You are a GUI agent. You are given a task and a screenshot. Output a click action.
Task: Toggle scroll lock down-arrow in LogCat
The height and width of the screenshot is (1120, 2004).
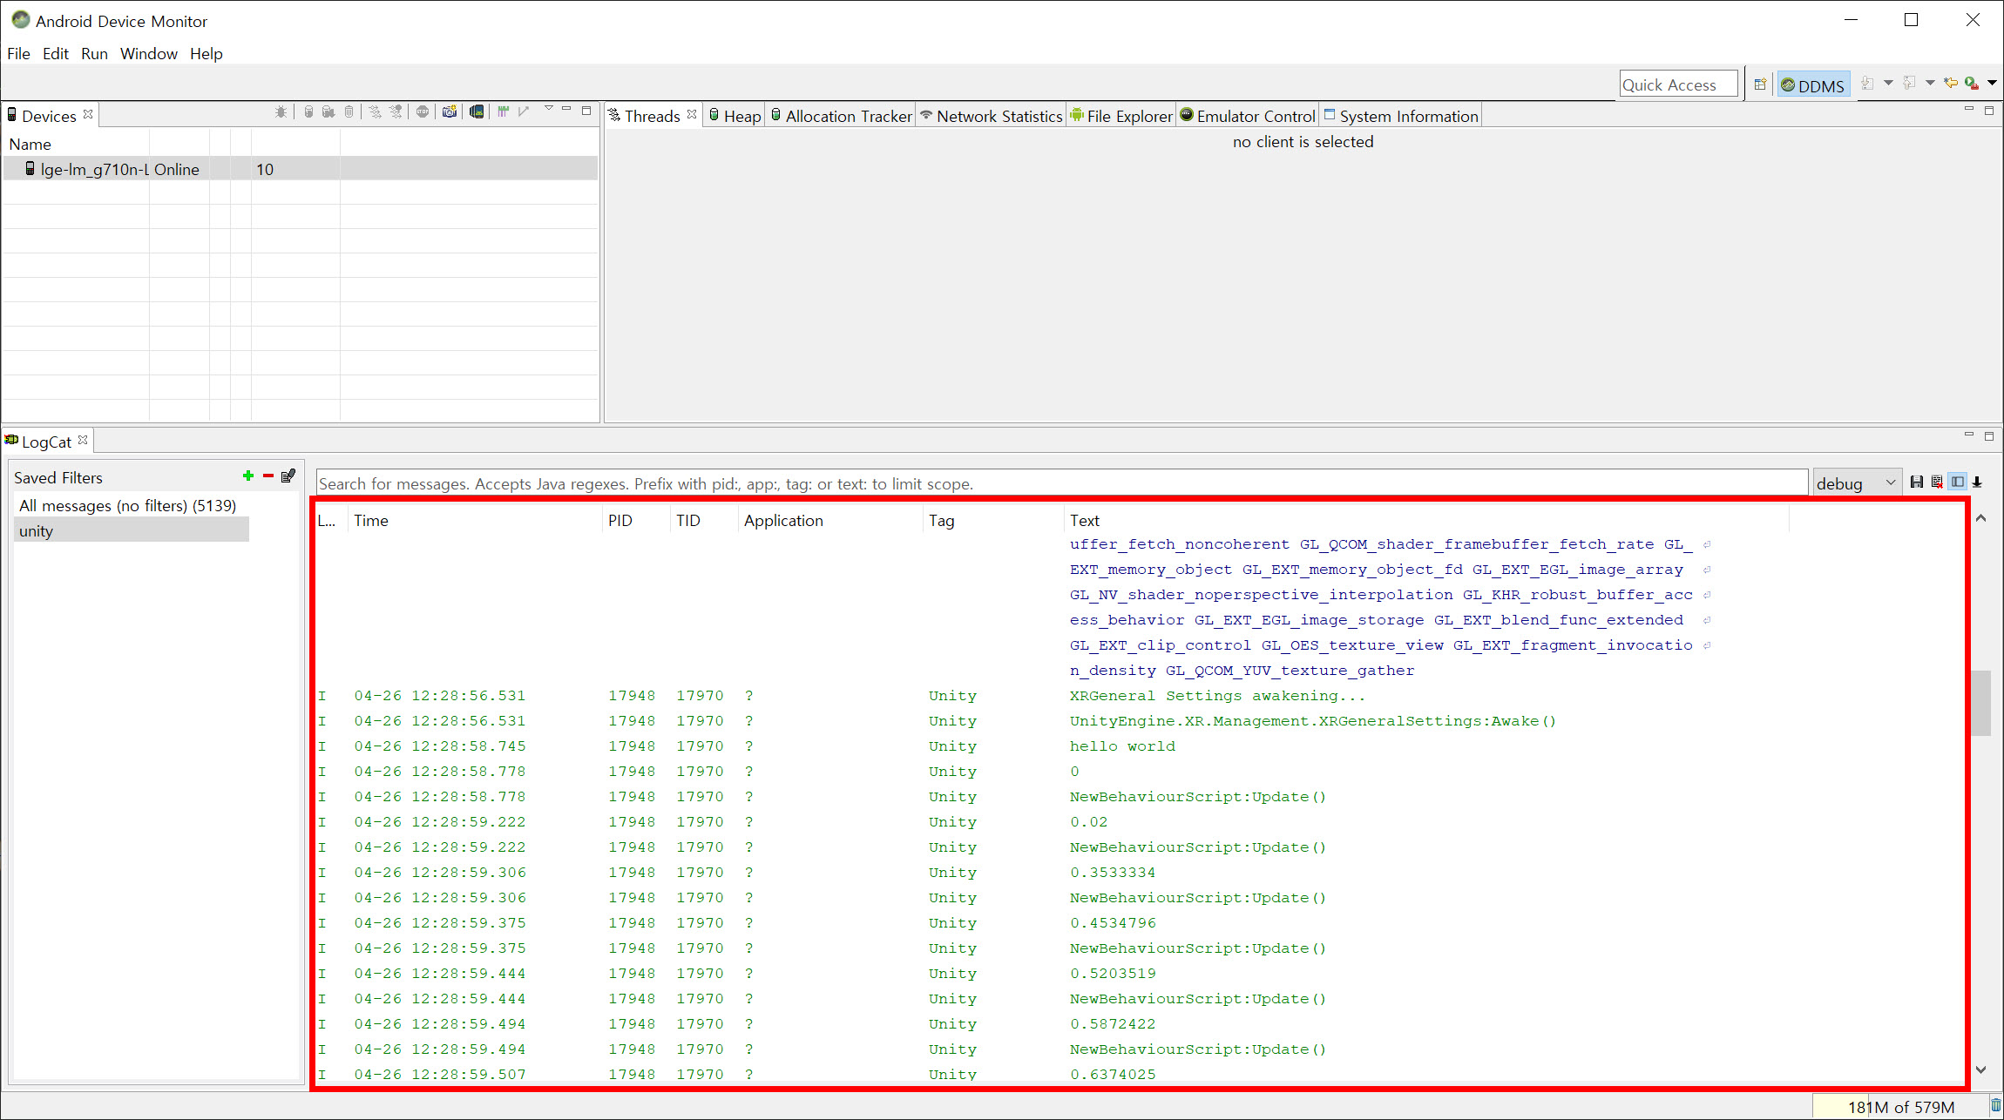point(1977,482)
